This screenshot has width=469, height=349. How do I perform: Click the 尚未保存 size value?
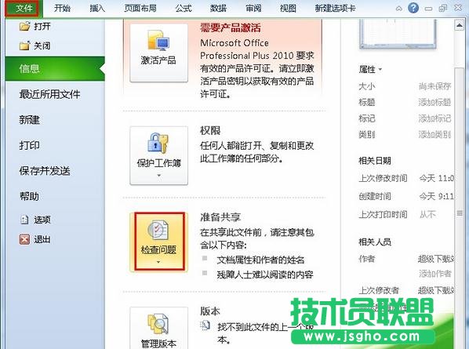[434, 86]
